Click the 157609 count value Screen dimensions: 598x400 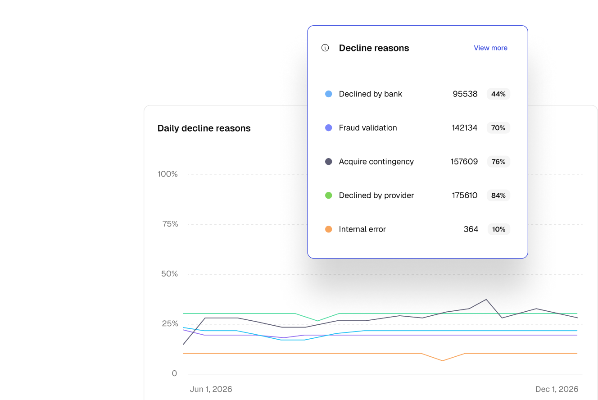click(464, 162)
